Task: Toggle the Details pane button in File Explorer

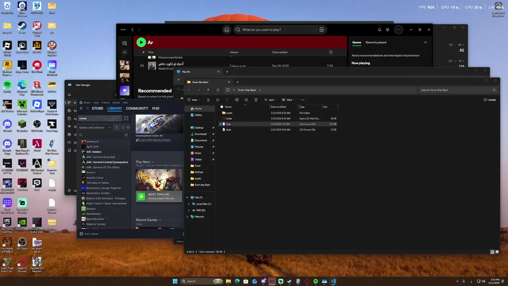Action: [x=490, y=100]
